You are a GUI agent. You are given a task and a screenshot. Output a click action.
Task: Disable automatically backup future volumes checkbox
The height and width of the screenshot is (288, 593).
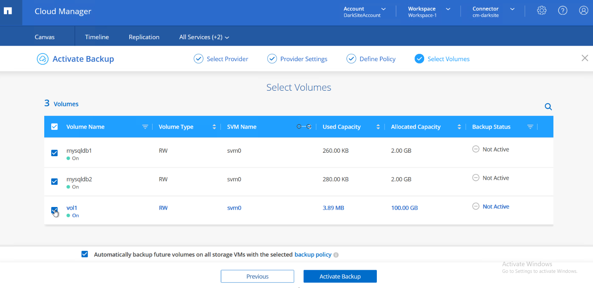[85, 254]
